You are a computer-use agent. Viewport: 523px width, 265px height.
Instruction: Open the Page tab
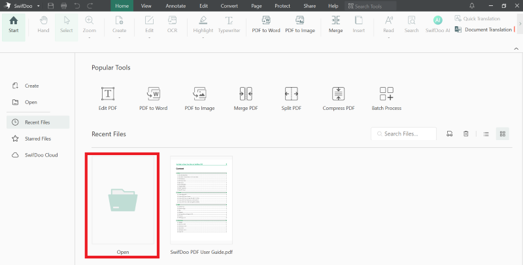click(x=256, y=6)
